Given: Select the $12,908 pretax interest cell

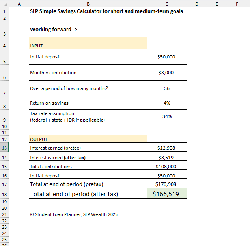Looking at the screenshot, I should pos(167,147).
